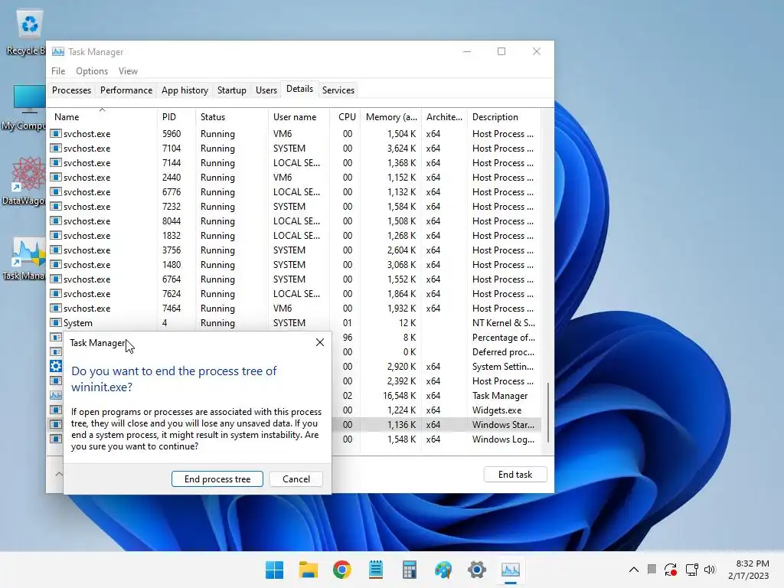This screenshot has height=588, width=784.
Task: Click the update sync tray icon
Action: point(671,570)
